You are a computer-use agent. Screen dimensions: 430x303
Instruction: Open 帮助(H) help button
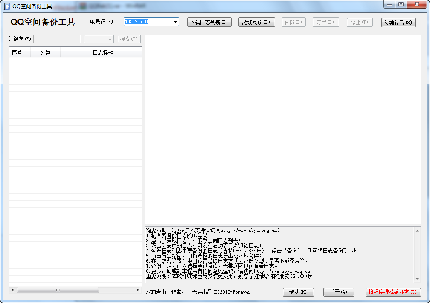298,292
